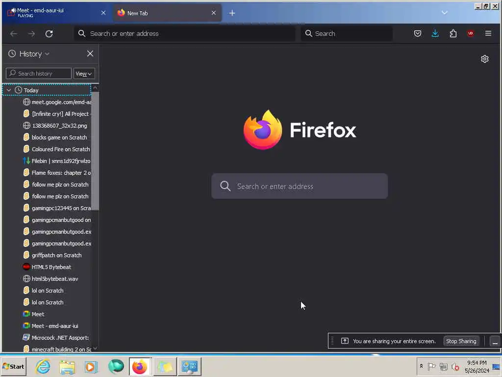Open the Extensions puzzle icon
This screenshot has height=377, width=502.
point(453,33)
